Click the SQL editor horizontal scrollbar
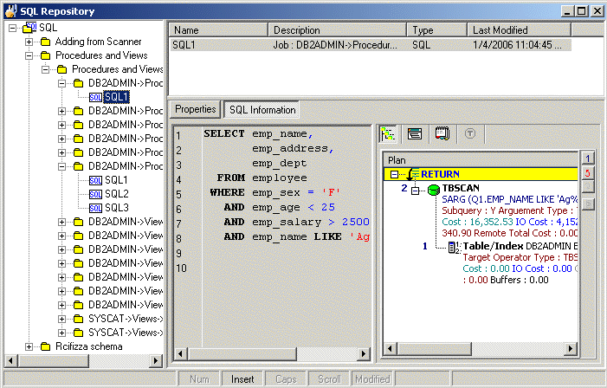The image size is (607, 388). (x=273, y=353)
